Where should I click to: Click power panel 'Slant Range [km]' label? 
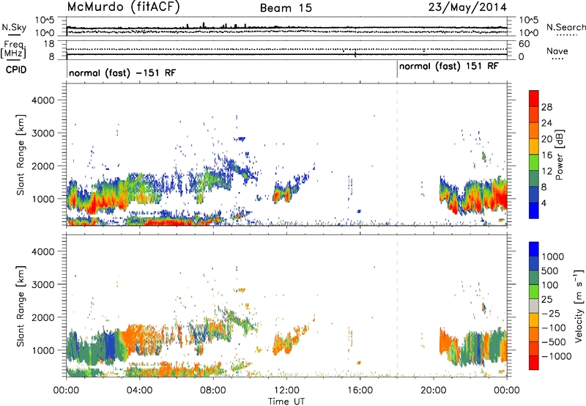tap(21, 155)
